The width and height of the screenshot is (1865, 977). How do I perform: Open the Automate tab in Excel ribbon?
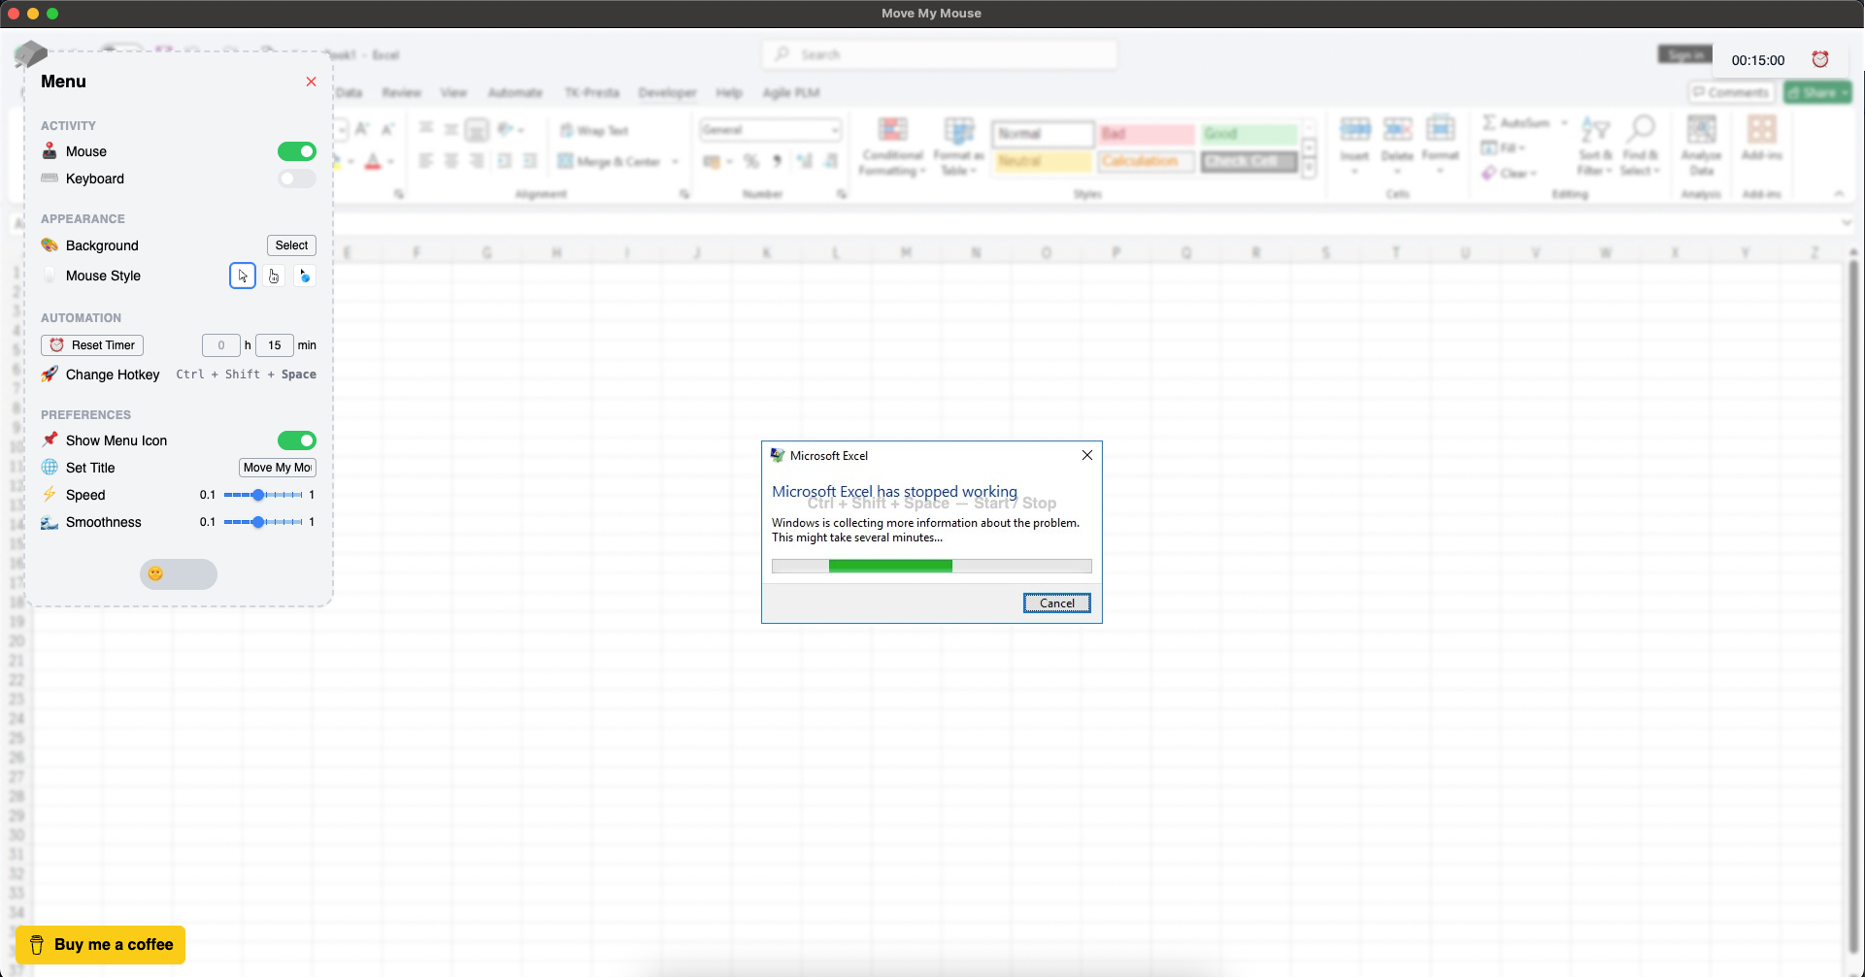pyautogui.click(x=516, y=93)
